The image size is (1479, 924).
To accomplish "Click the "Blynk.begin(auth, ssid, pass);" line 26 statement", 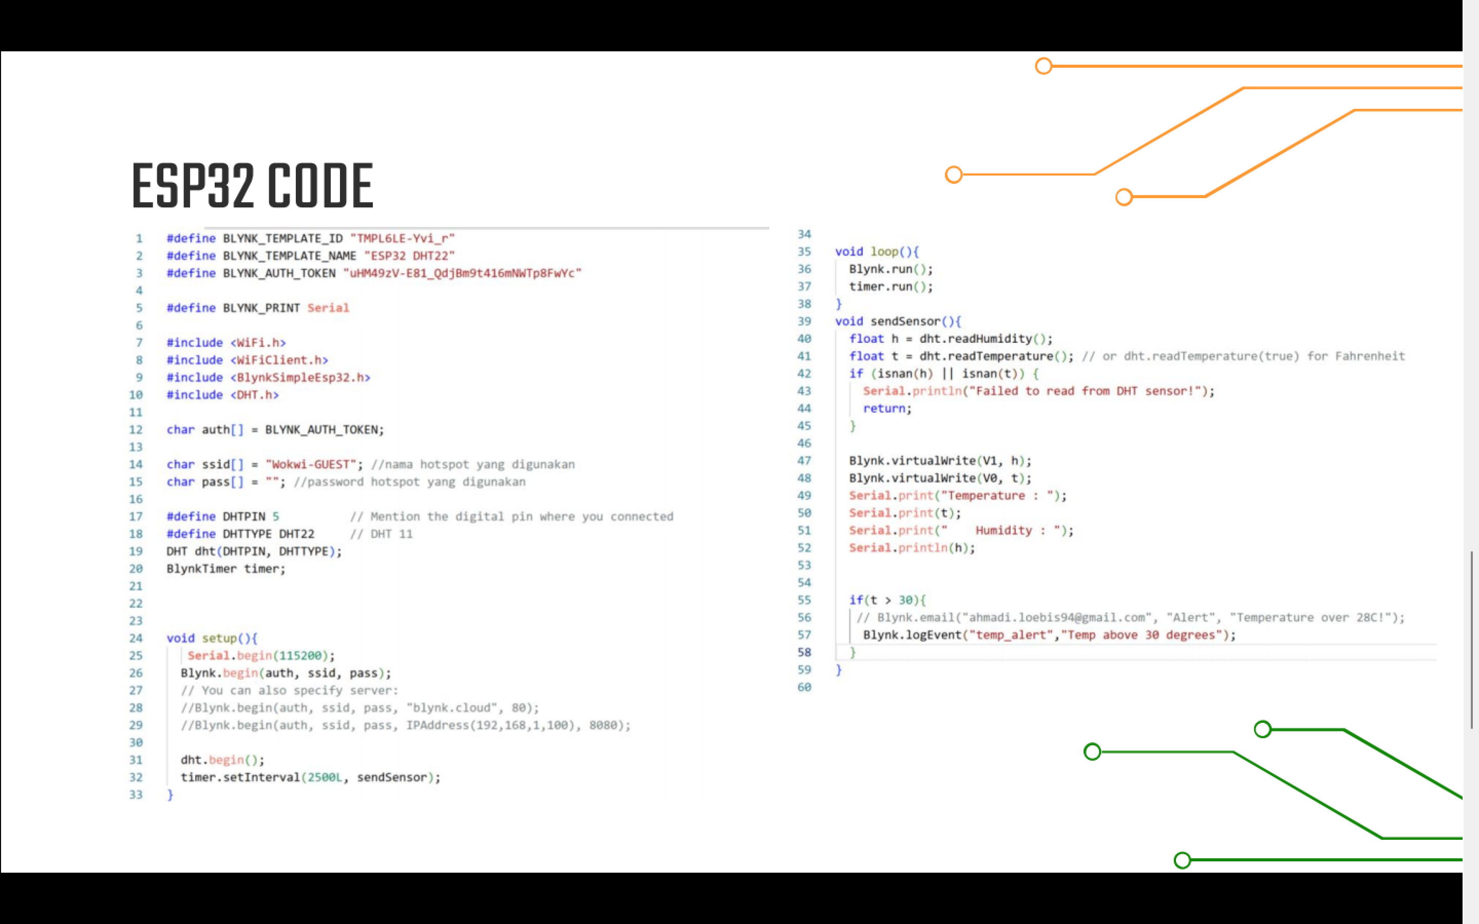I will (286, 673).
